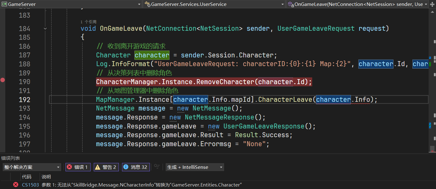Click the red error icon beside CS1503
The height and width of the screenshot is (189, 436).
(16, 185)
